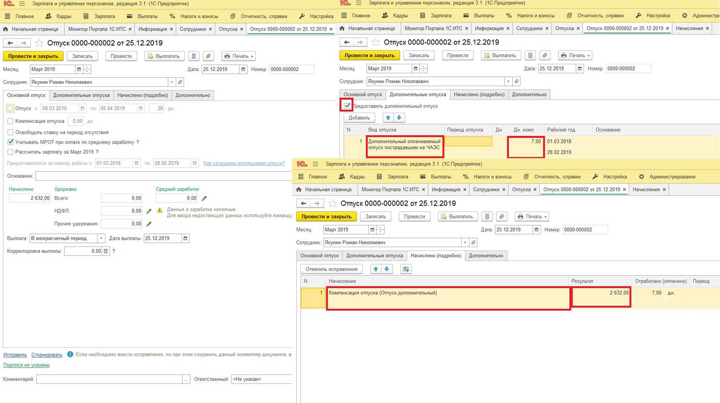Click the home icon of Начальная страница in the left window
The width and height of the screenshot is (720, 403).
pyautogui.click(x=6, y=29)
